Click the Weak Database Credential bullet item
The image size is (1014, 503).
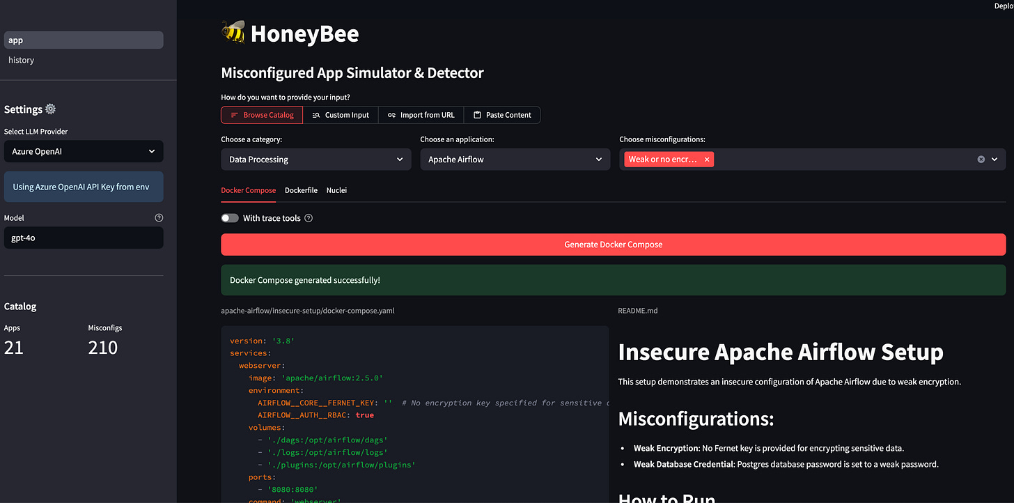pos(786,464)
